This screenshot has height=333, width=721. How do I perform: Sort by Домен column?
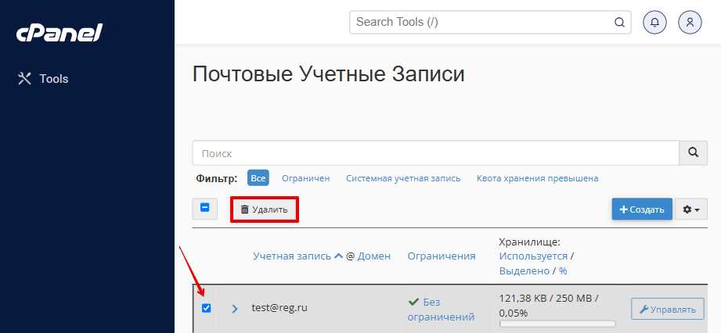374,256
